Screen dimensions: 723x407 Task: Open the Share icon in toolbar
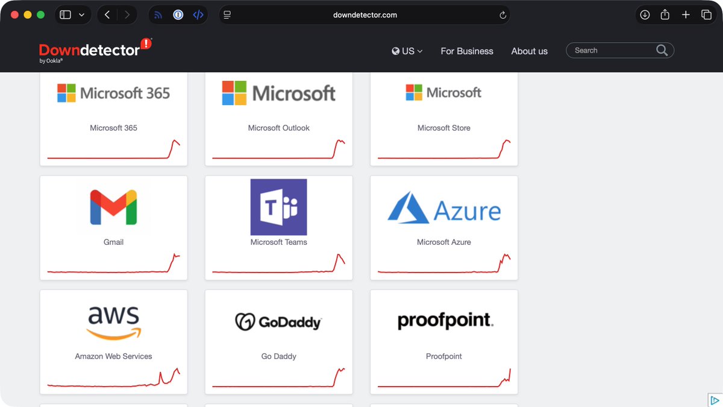coord(665,15)
